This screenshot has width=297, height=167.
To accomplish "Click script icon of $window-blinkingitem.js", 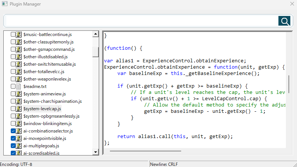I will click(19, 124).
